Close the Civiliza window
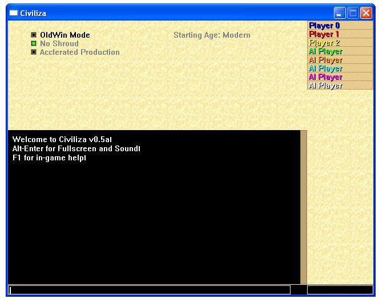Viewport: 379px width, 299px height. coord(366,13)
